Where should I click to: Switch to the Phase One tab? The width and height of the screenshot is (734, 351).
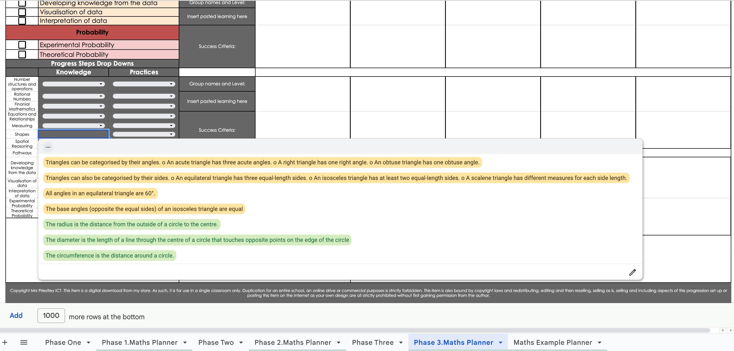[x=63, y=342]
